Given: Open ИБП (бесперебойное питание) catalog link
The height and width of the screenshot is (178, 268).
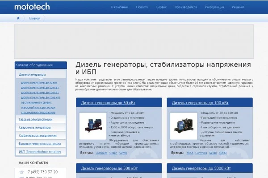Looking at the screenshot, I should tap(40, 152).
